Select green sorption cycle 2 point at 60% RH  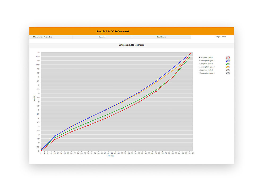[139, 100]
